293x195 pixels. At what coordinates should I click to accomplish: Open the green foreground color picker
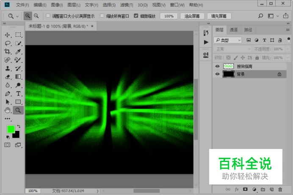(x=11, y=129)
